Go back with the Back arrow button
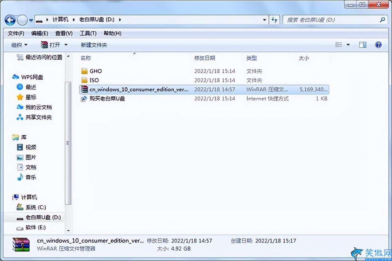The height and width of the screenshot is (261, 392). (x=10, y=20)
